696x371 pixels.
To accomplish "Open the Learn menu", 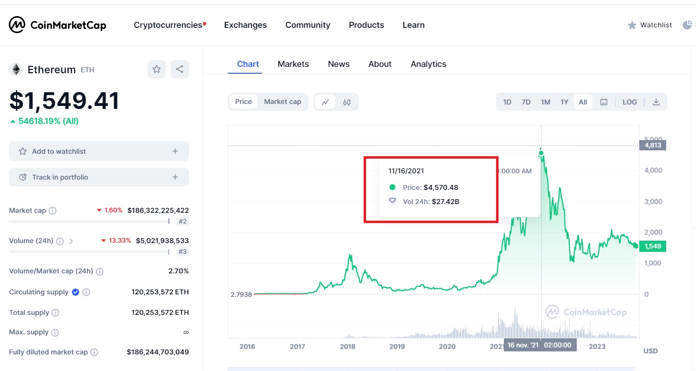I will [413, 25].
